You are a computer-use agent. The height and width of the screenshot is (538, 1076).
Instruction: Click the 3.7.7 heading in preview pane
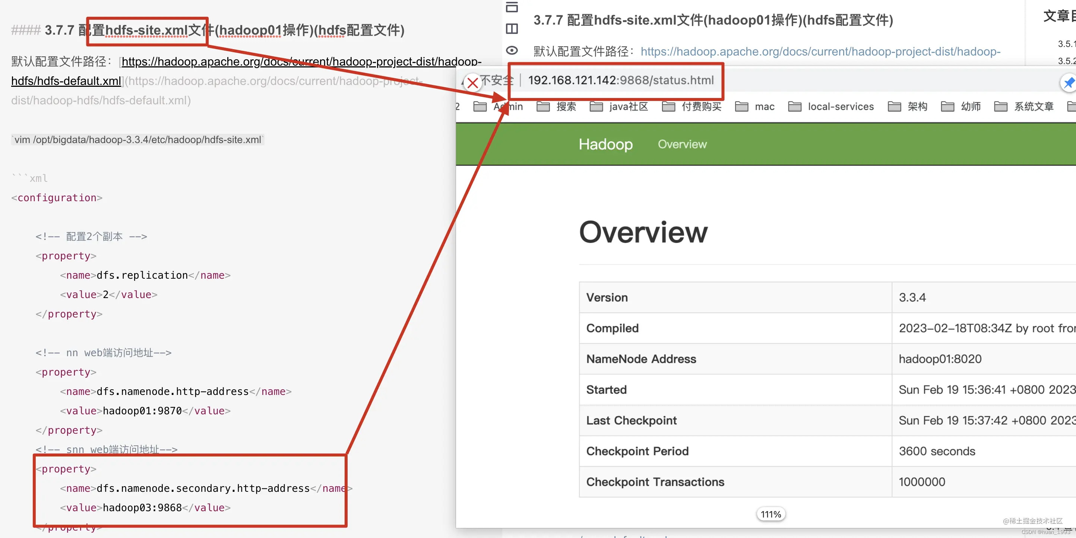[x=713, y=20]
